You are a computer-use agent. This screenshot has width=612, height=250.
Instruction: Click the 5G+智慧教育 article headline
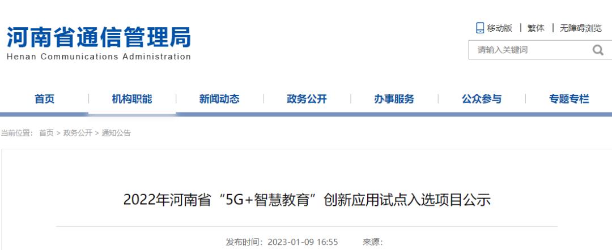(307, 200)
